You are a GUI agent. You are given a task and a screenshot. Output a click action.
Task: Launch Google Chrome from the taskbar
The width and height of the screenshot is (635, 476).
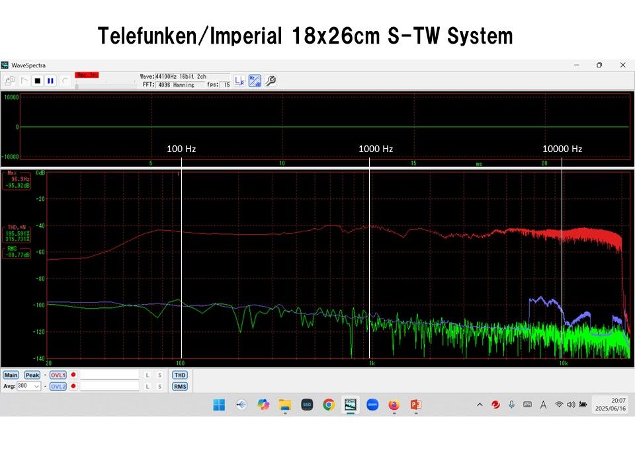[329, 405]
